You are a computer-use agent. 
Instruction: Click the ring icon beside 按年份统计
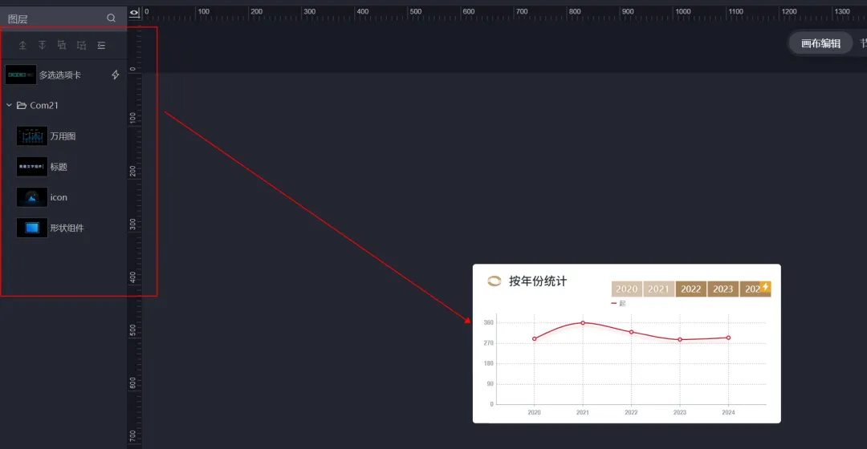pyautogui.click(x=494, y=281)
